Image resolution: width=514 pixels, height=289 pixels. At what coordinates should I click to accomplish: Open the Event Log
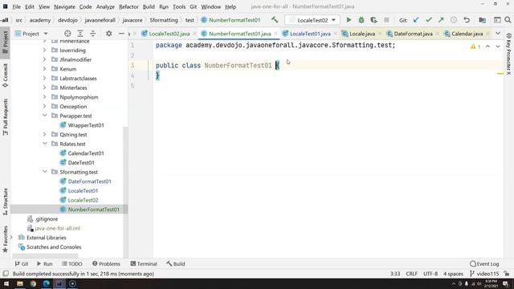pos(484,264)
